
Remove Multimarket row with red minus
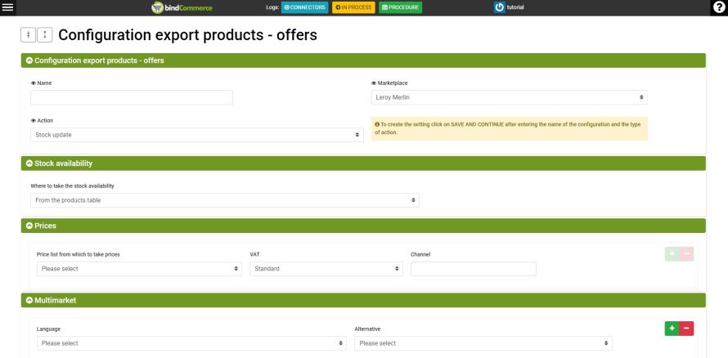tap(687, 329)
